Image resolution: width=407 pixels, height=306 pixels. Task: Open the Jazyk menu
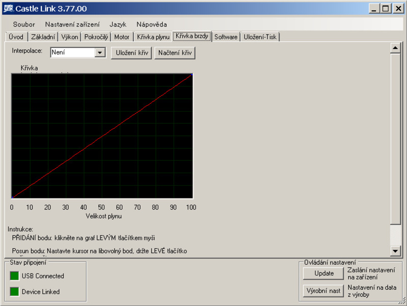pyautogui.click(x=118, y=24)
